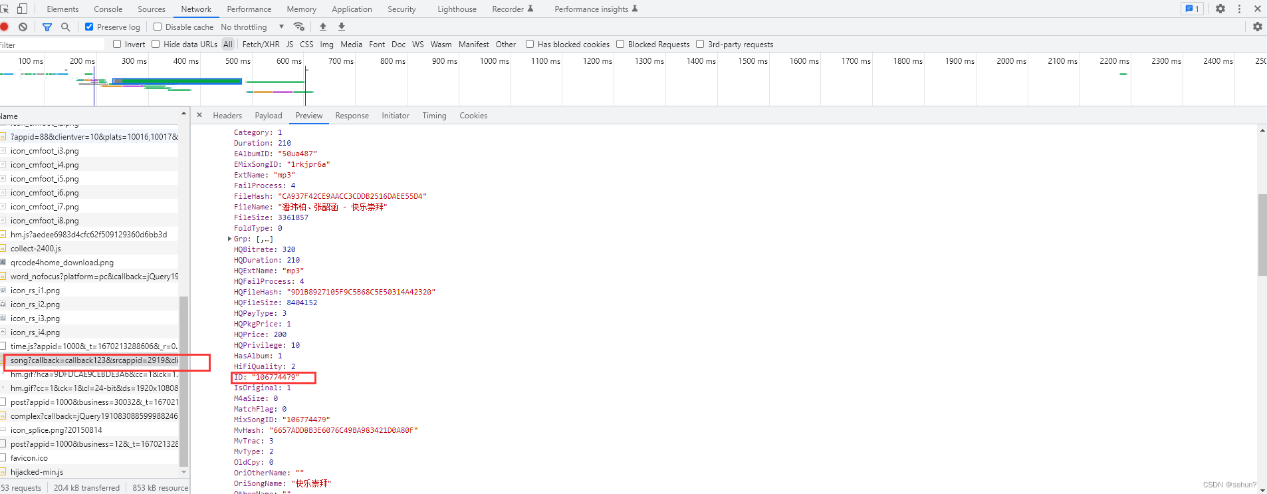Screen dimensions: 1267x494
Task: Show only Img requests
Action: 327,45
